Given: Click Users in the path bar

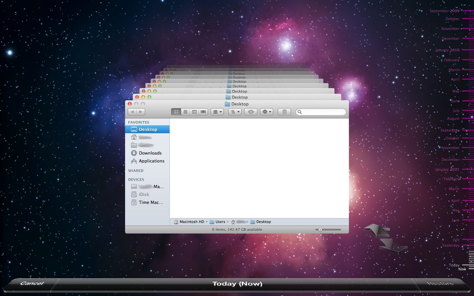Looking at the screenshot, I should (218, 222).
